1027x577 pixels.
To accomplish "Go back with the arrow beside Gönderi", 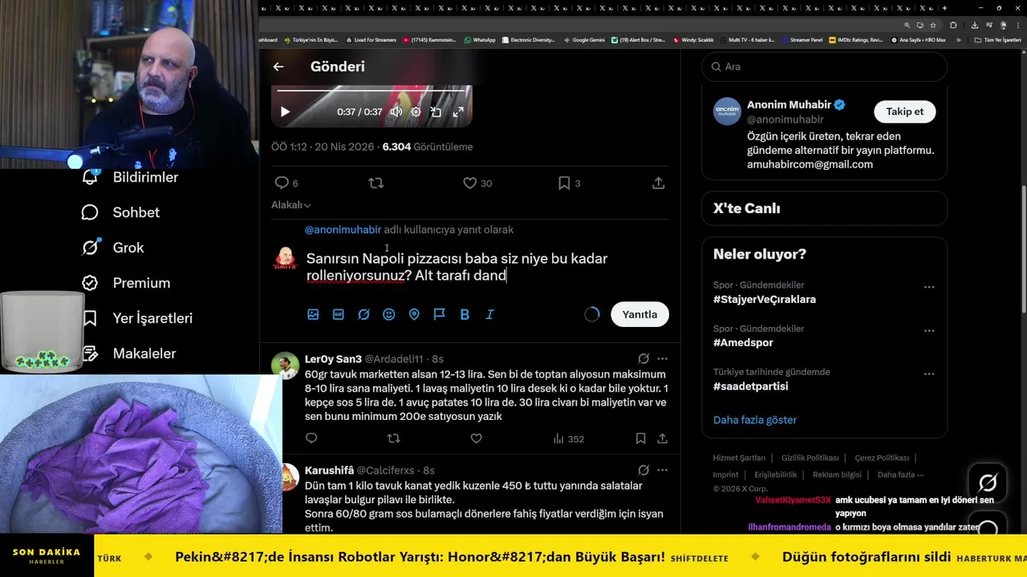I will (x=278, y=67).
